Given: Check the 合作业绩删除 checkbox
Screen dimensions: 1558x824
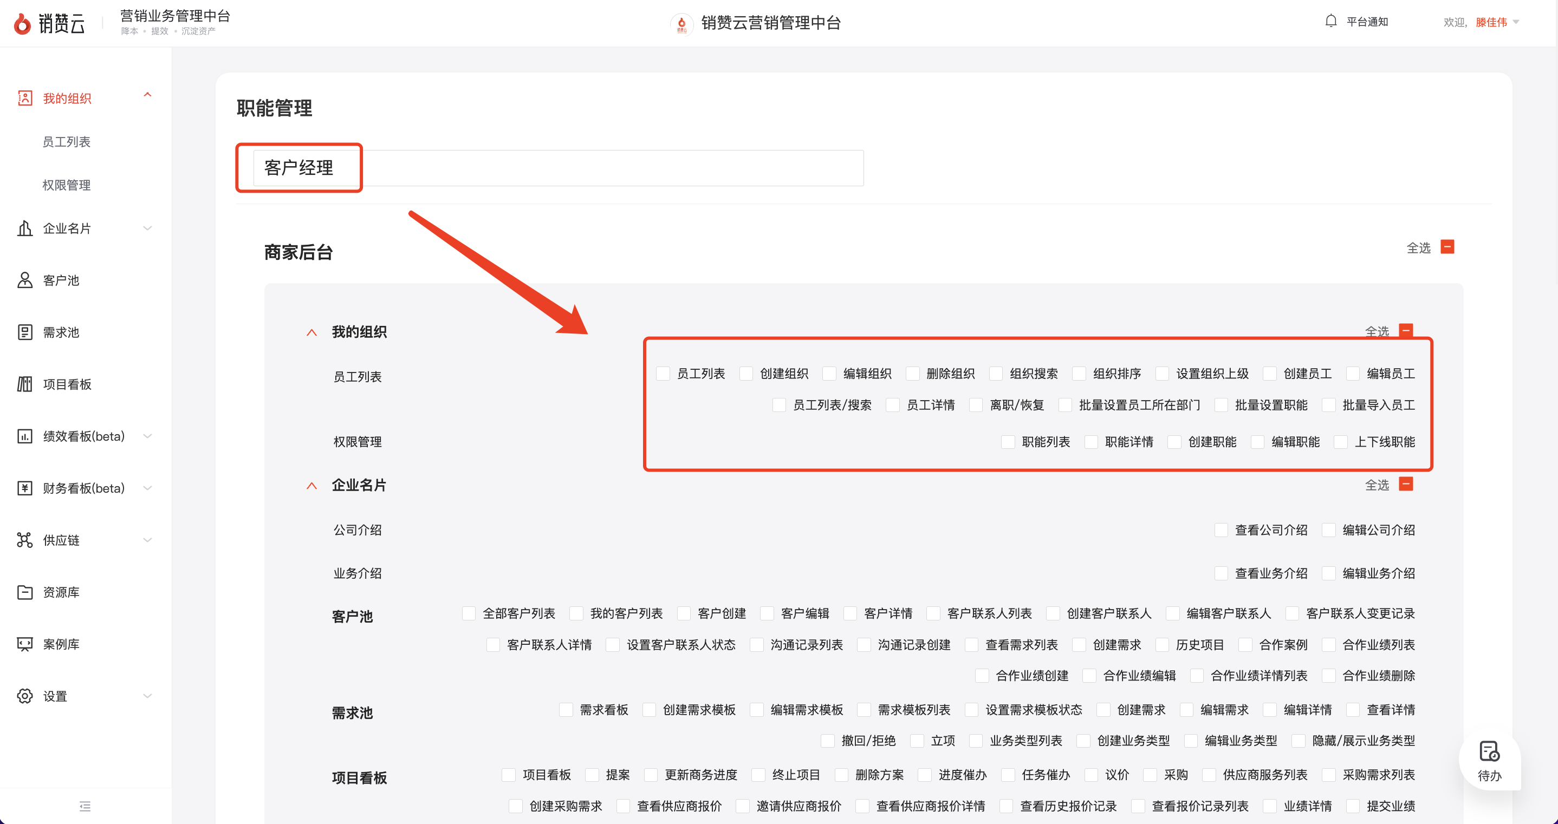Looking at the screenshot, I should pos(1329,675).
